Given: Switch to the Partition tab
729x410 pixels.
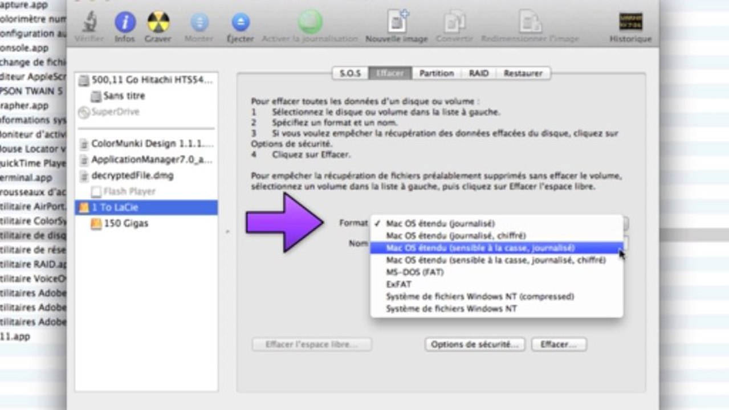Looking at the screenshot, I should [437, 73].
